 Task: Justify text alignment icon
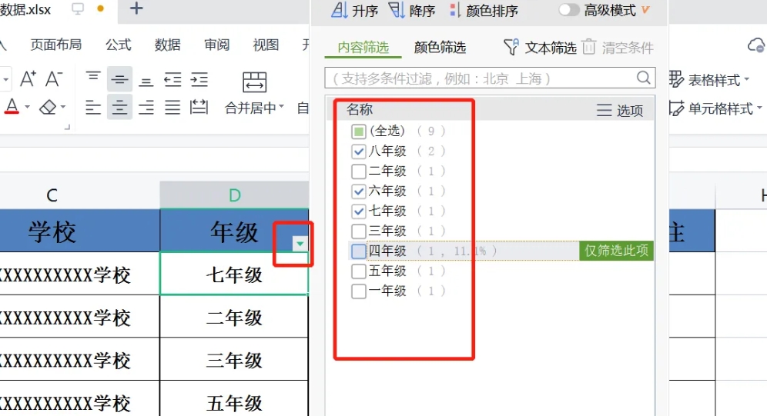(172, 107)
